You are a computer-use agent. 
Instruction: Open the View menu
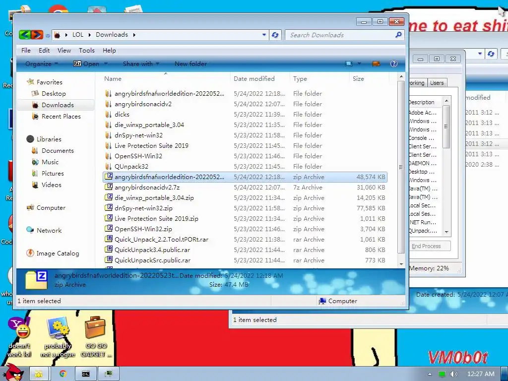[64, 51]
